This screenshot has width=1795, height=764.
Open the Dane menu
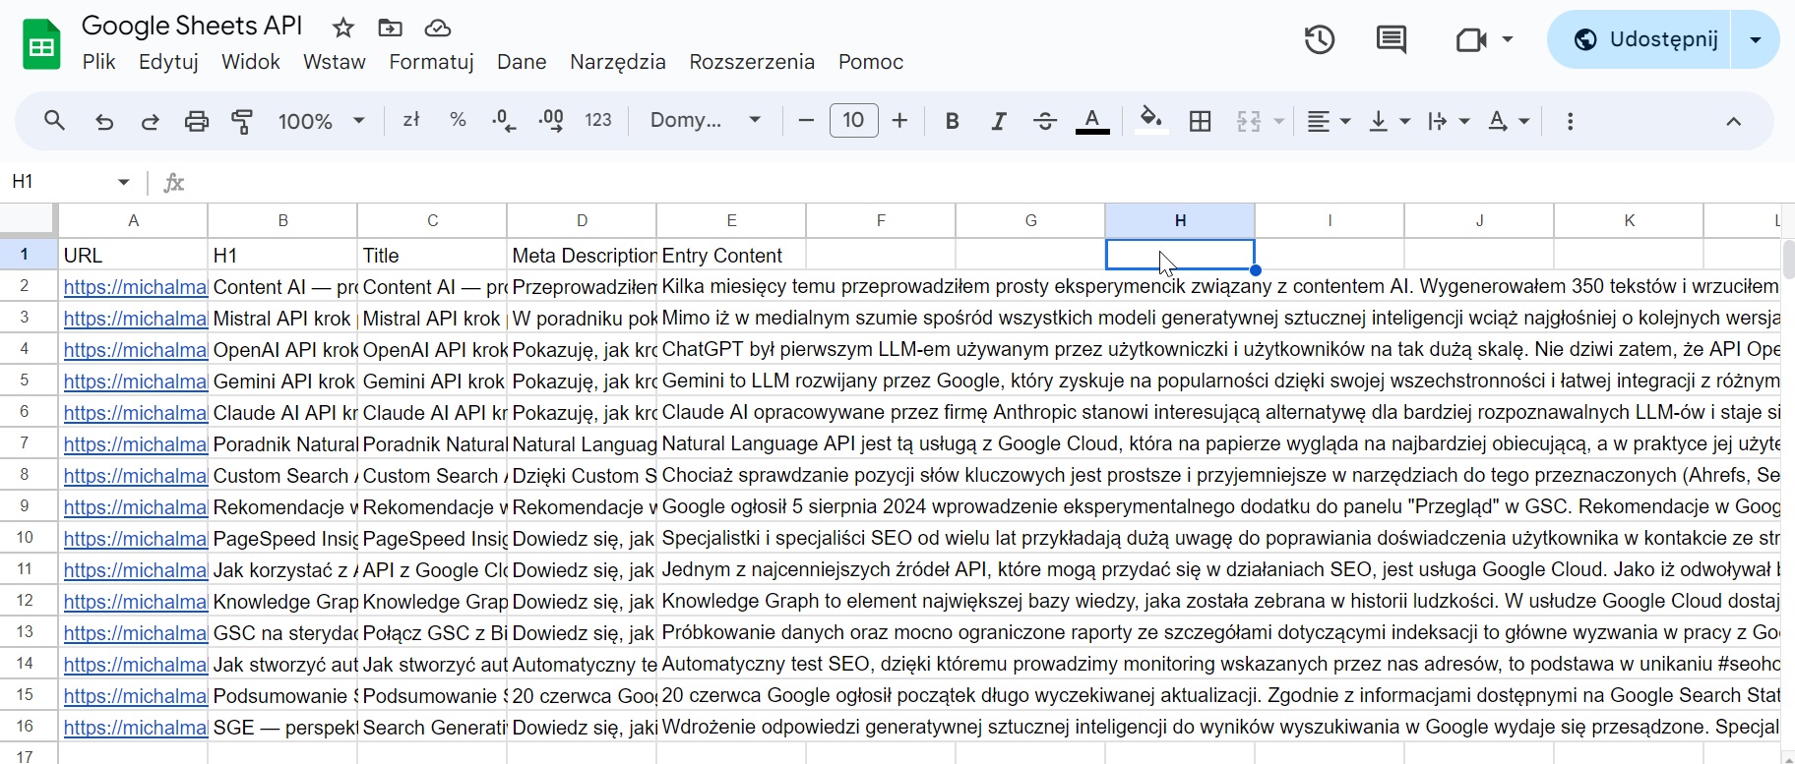522,62
